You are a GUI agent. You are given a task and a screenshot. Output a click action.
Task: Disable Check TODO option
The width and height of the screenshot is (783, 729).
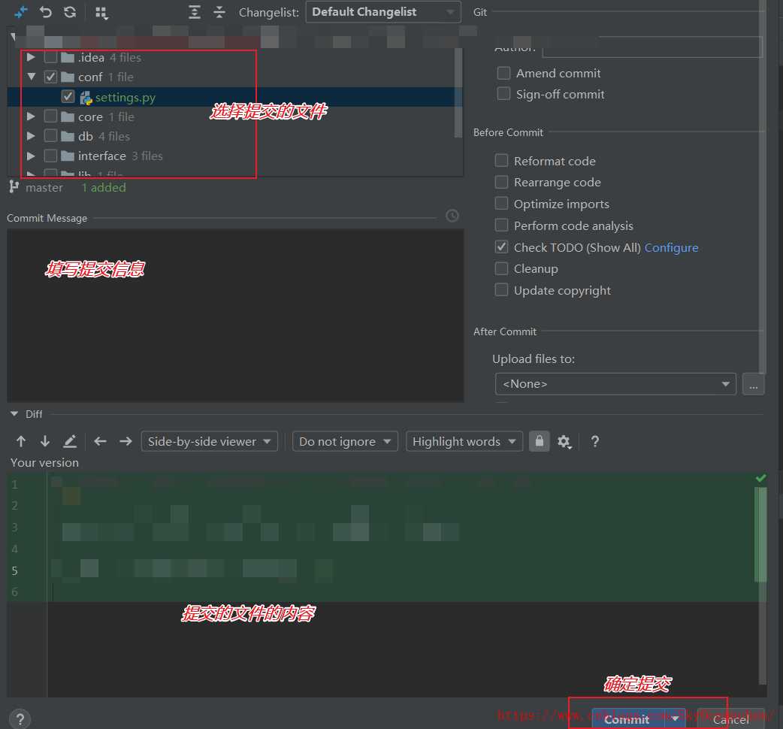click(501, 247)
